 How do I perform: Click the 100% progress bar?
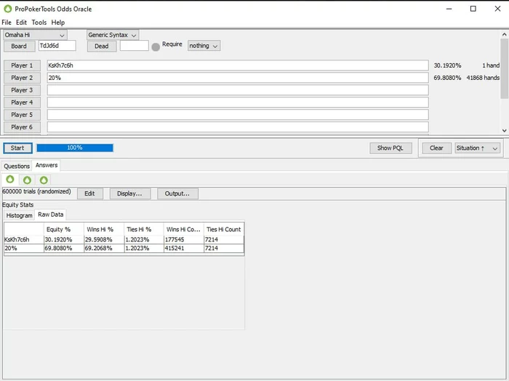(x=75, y=148)
